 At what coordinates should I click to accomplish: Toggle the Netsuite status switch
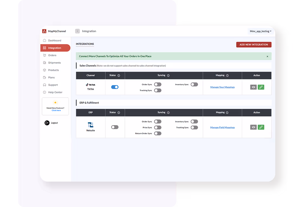click(115, 127)
